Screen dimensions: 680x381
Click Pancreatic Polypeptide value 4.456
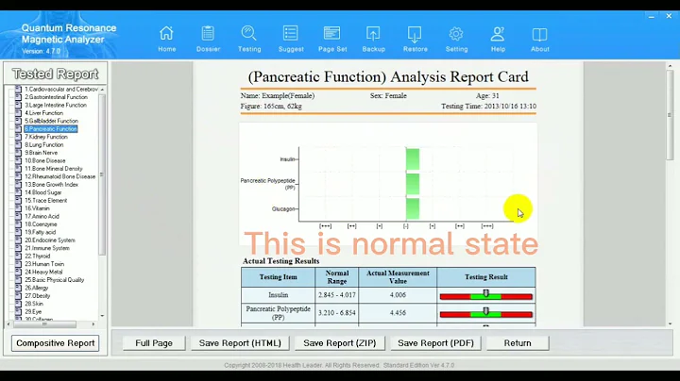(x=398, y=312)
